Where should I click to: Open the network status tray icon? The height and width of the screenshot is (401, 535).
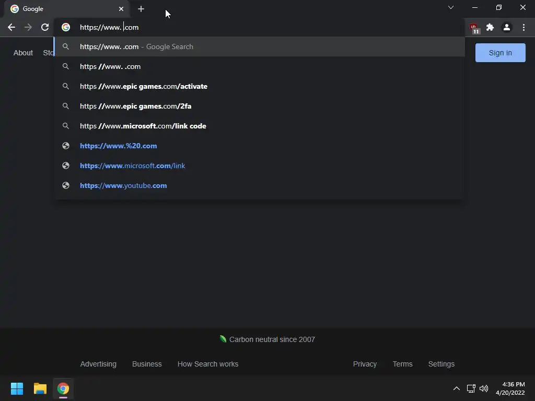click(x=471, y=388)
